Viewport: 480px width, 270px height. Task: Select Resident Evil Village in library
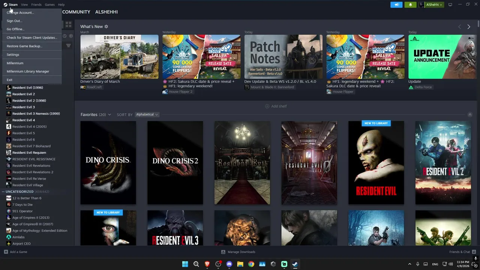pos(28,185)
